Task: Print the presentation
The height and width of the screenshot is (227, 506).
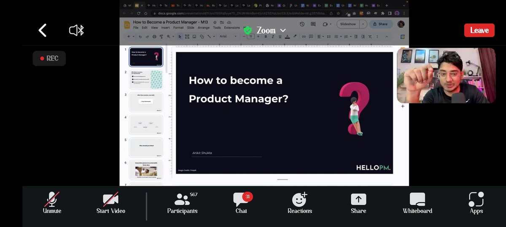Action: click(x=154, y=37)
